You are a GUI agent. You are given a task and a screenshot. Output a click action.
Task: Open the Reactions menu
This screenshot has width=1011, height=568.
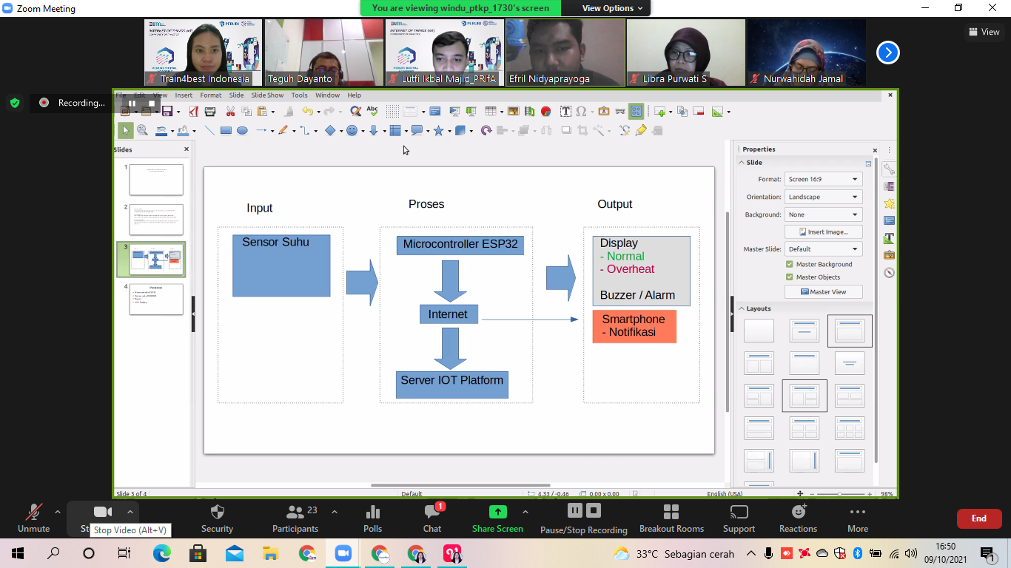click(798, 512)
